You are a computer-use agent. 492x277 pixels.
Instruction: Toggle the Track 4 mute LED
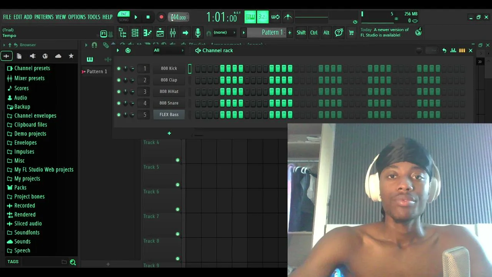pos(178,160)
